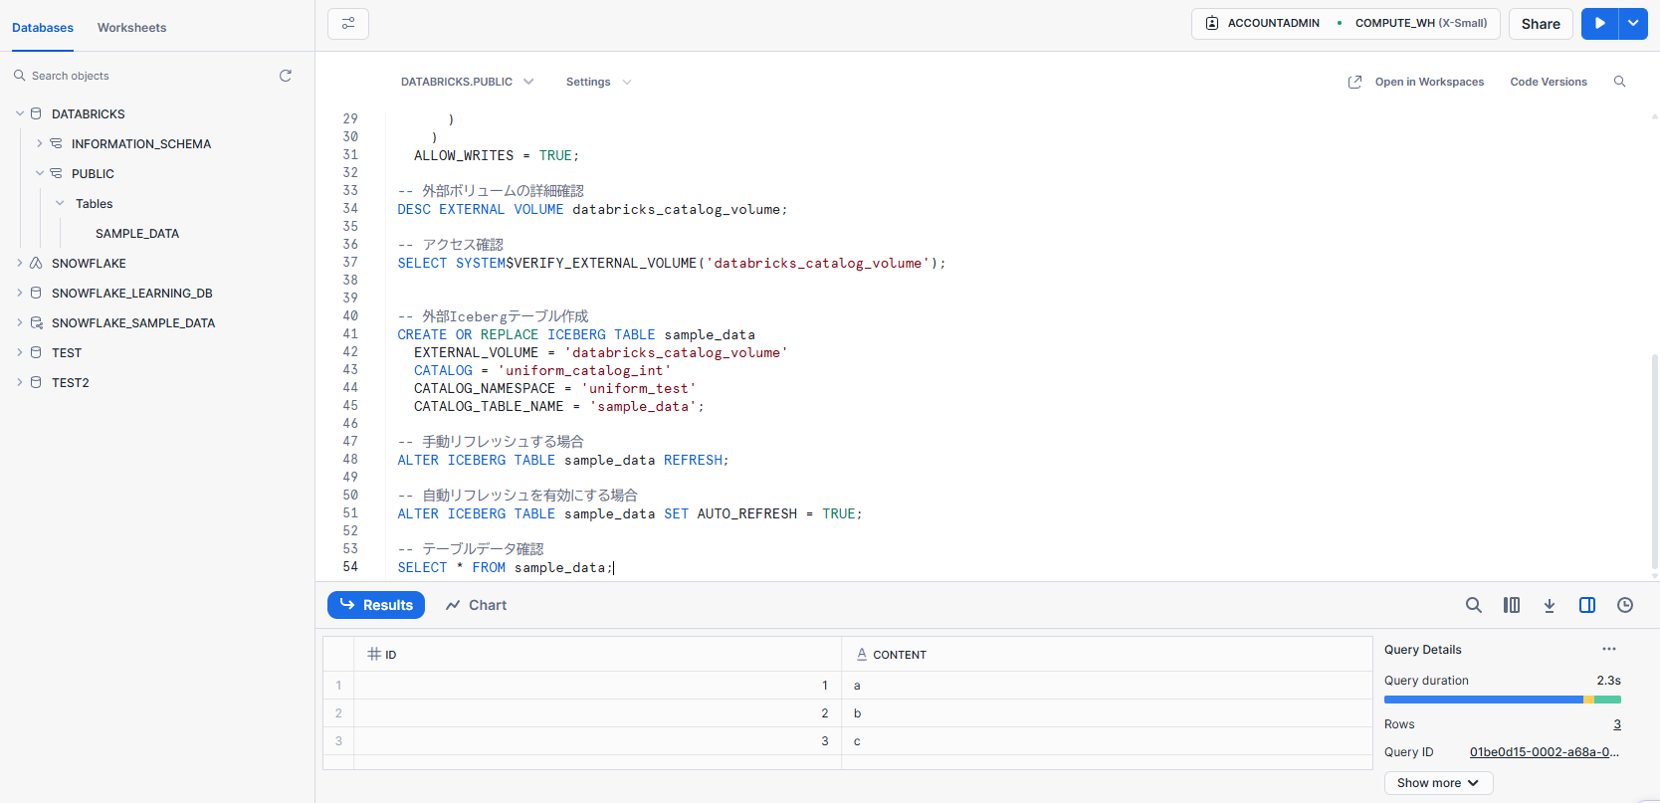Open query history clock icon

point(1625,605)
